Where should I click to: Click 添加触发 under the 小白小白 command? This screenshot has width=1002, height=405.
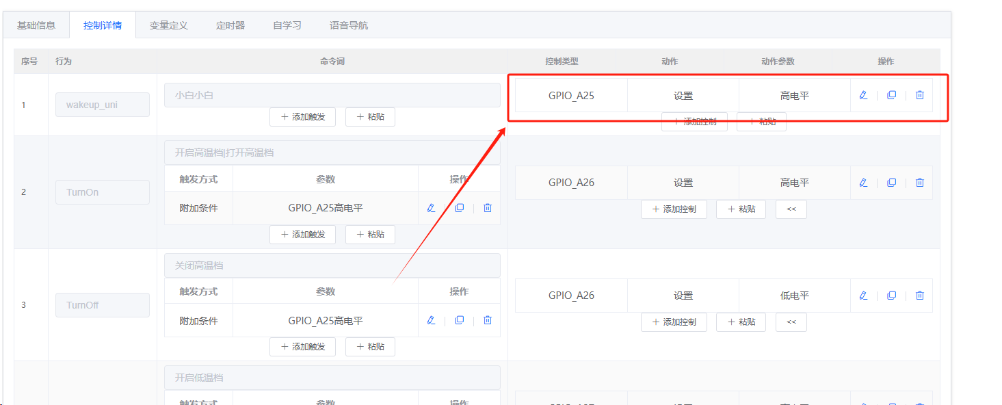pos(302,117)
